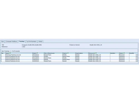Screen dimensions: 139x104
Task: Click the Title column header in table
Action: [x=2, y=53]
